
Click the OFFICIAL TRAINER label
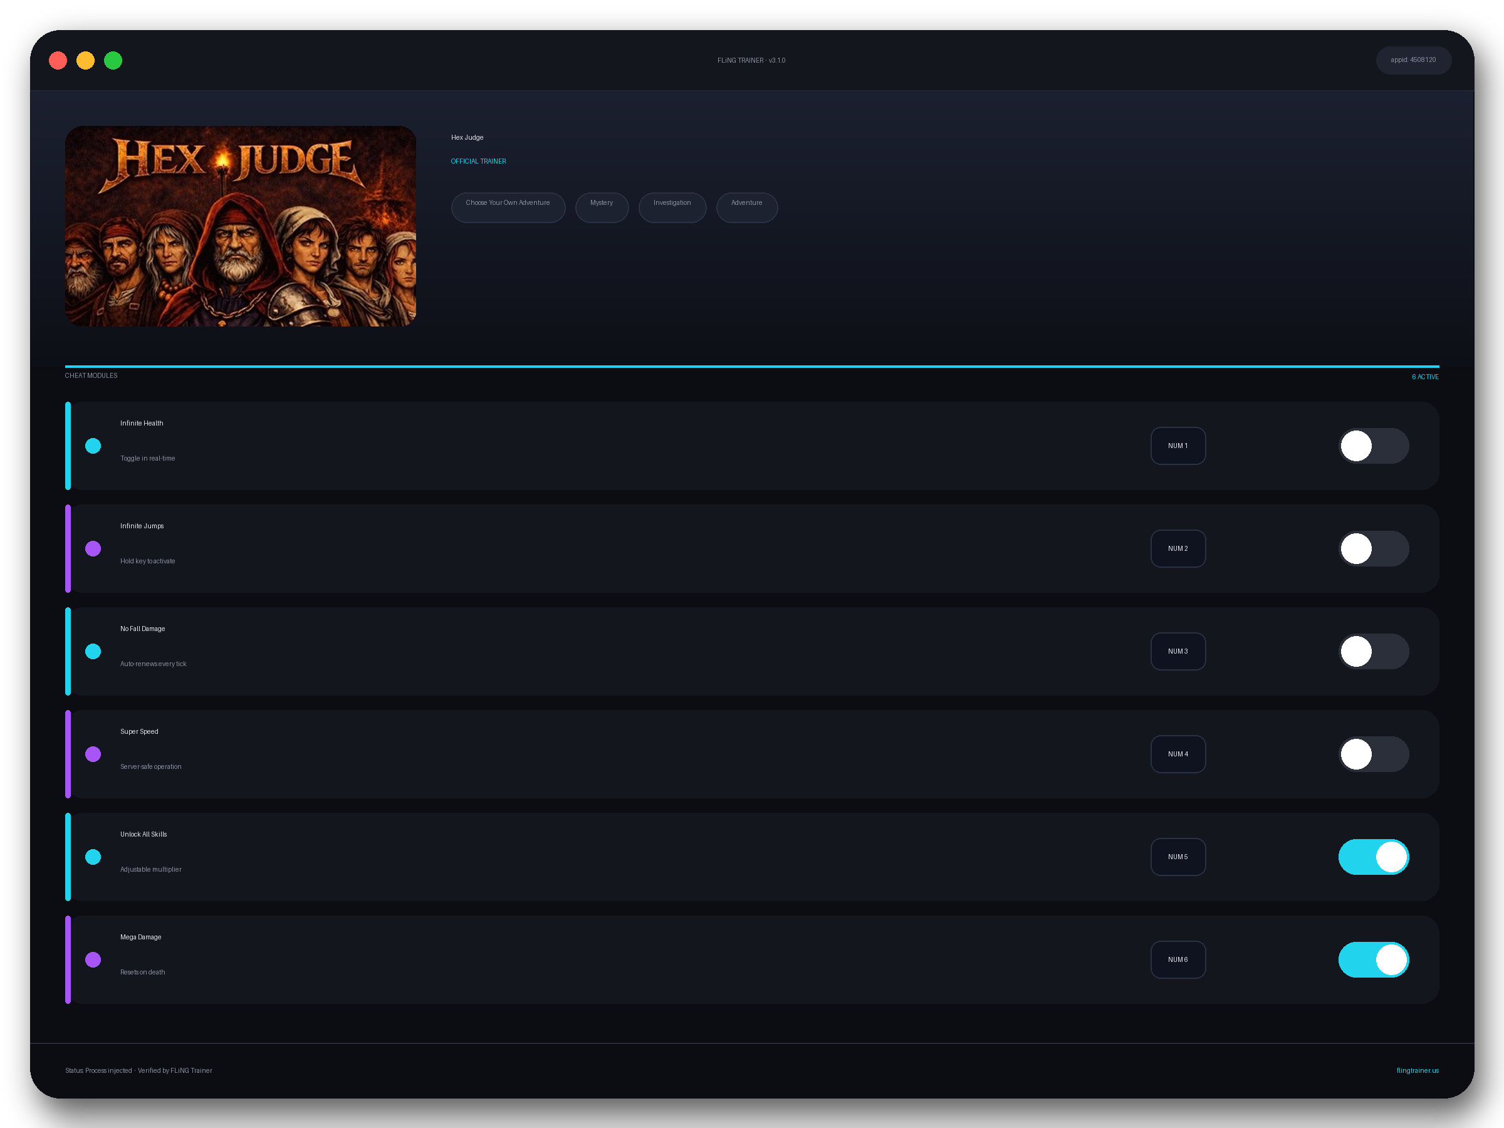click(x=479, y=161)
